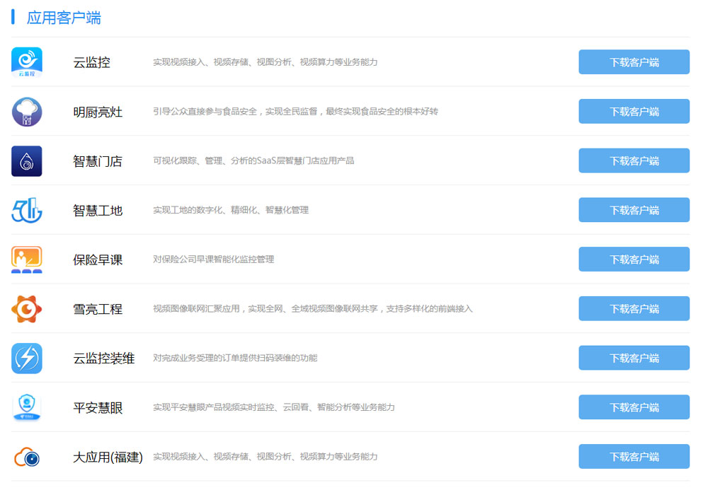Screen dimensions: 708x490
Task: Click the 明厨亮灶 chef hat icon
Action: click(x=27, y=112)
